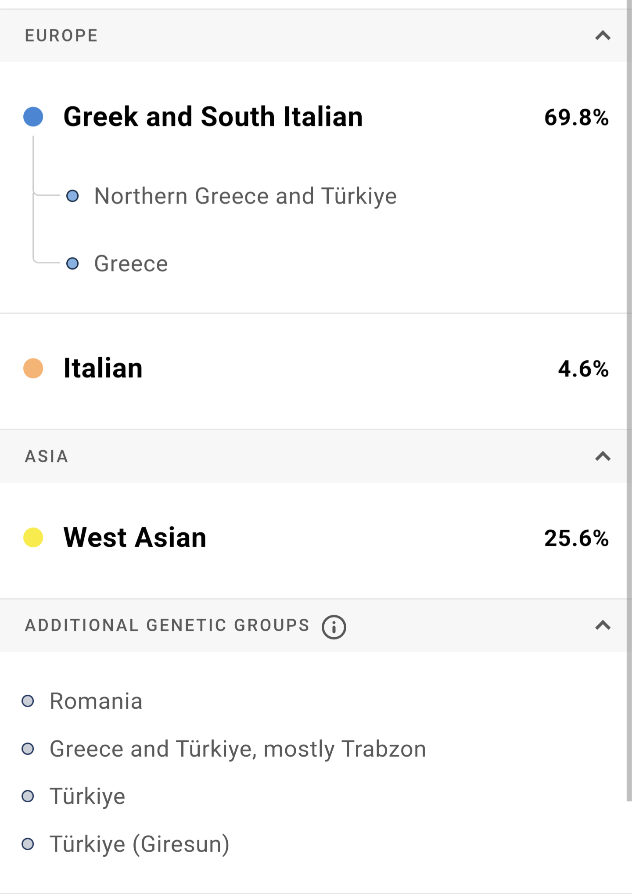Click the orange Italian color dot
Image resolution: width=632 pixels, height=894 pixels.
coord(33,368)
